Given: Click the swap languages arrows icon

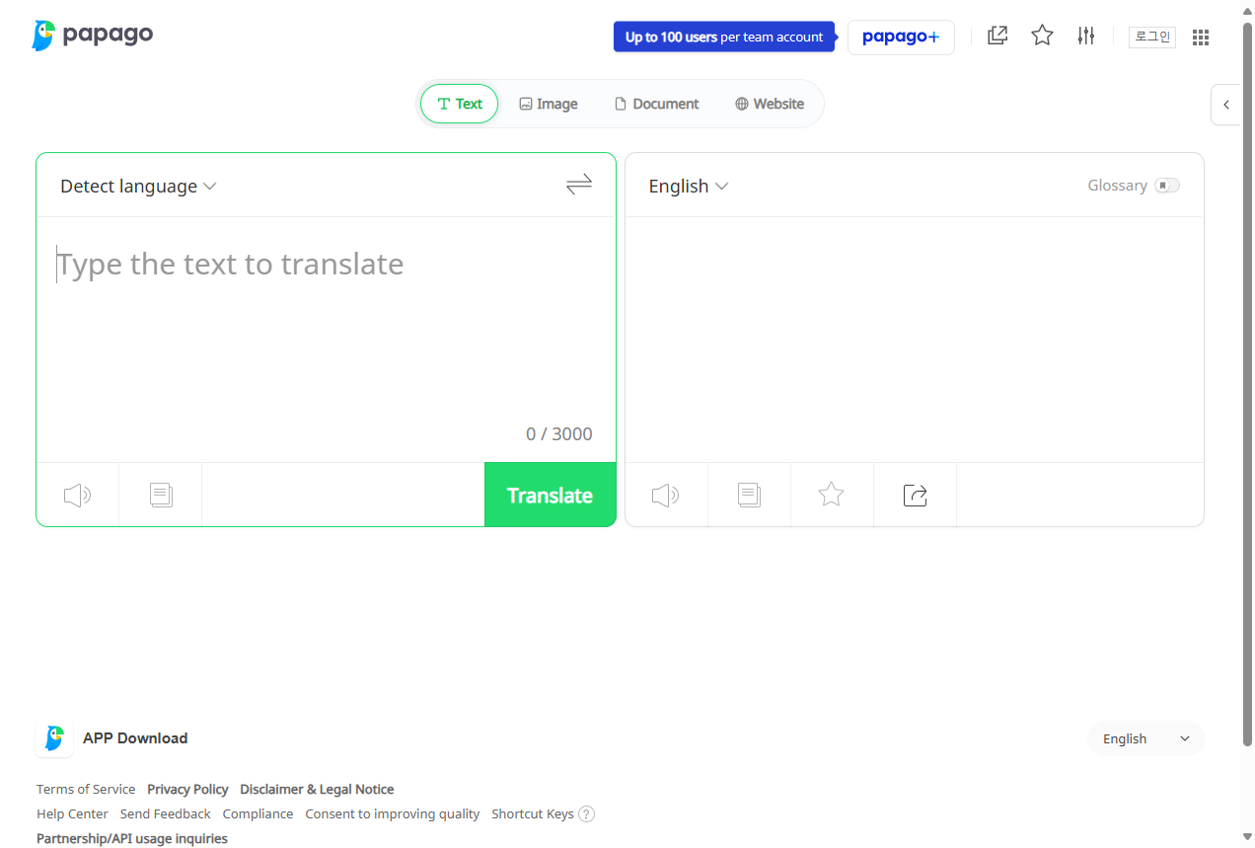Looking at the screenshot, I should coord(579,185).
